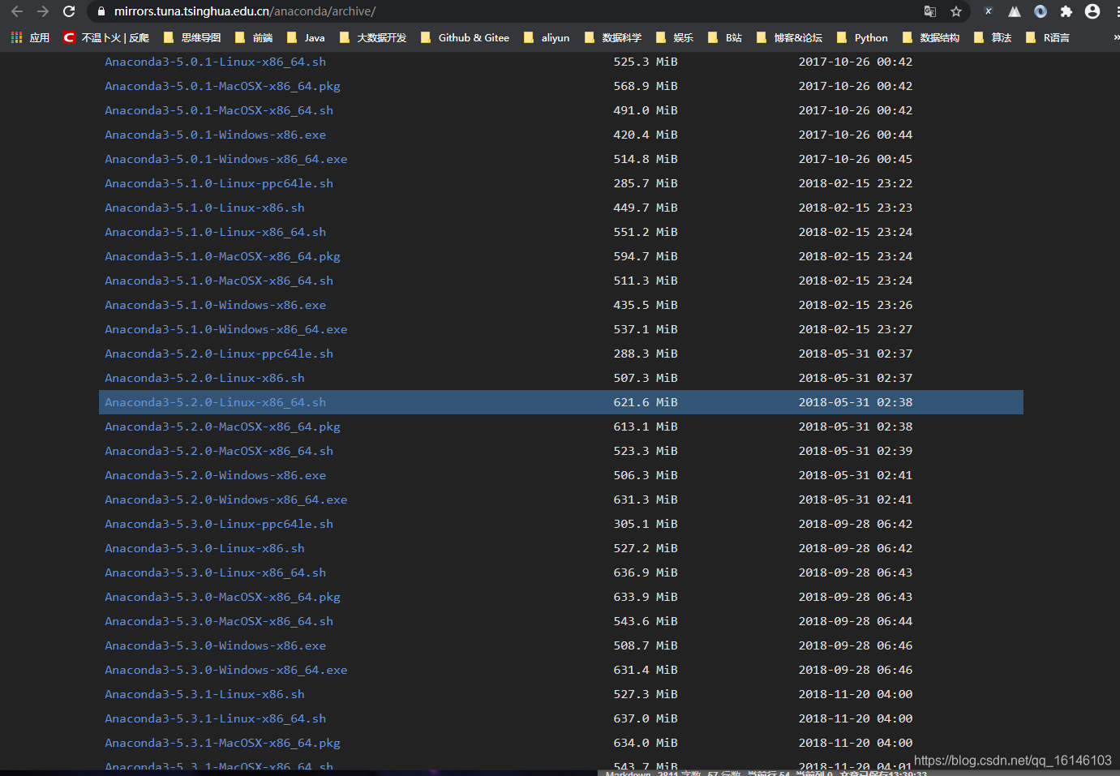
Task: Download Anaconda3-5.3.0-Linux-x86.sh
Action: tap(205, 548)
